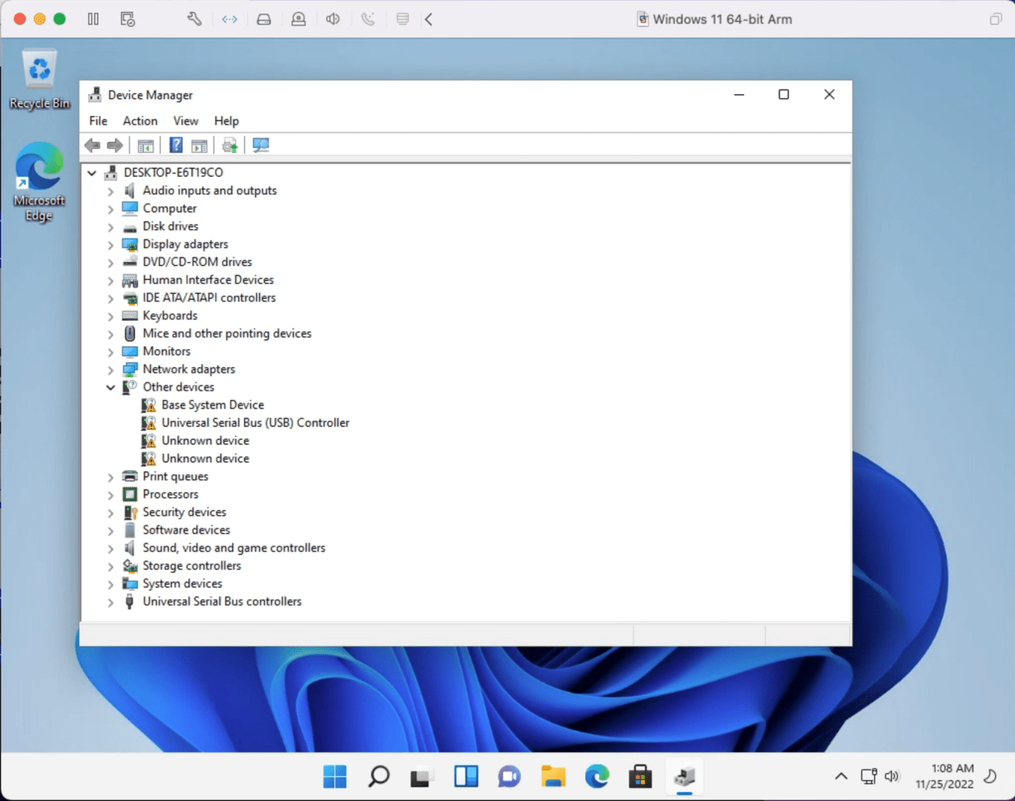Click the Windows Start button
The height and width of the screenshot is (801, 1015).
point(335,777)
